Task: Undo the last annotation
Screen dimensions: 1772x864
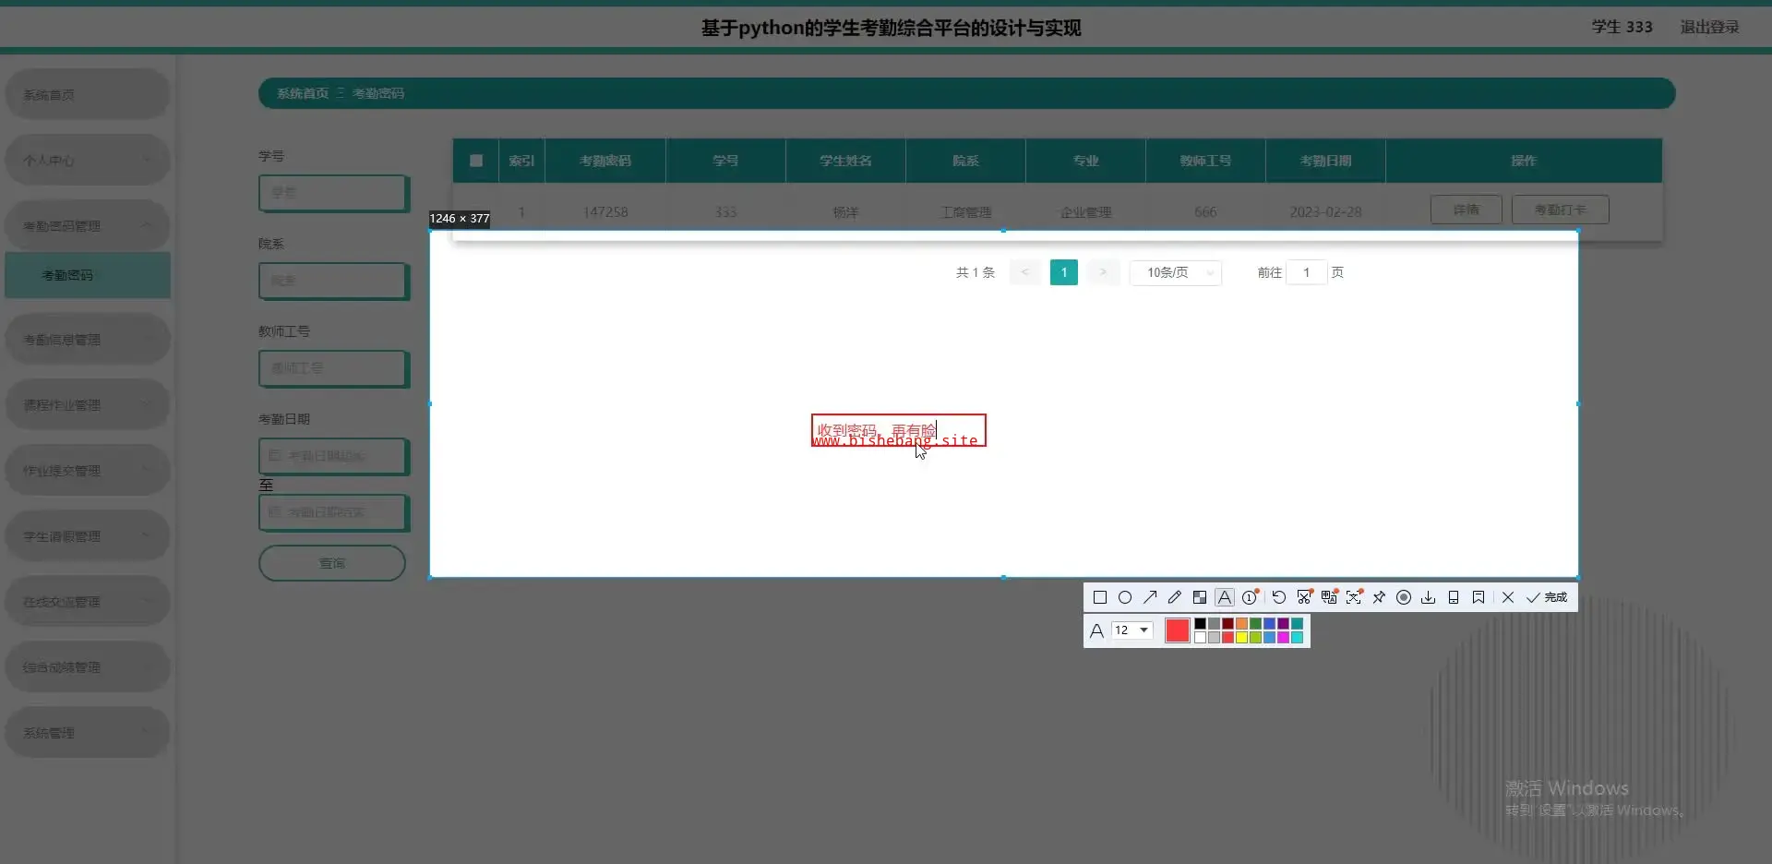Action: point(1278,597)
